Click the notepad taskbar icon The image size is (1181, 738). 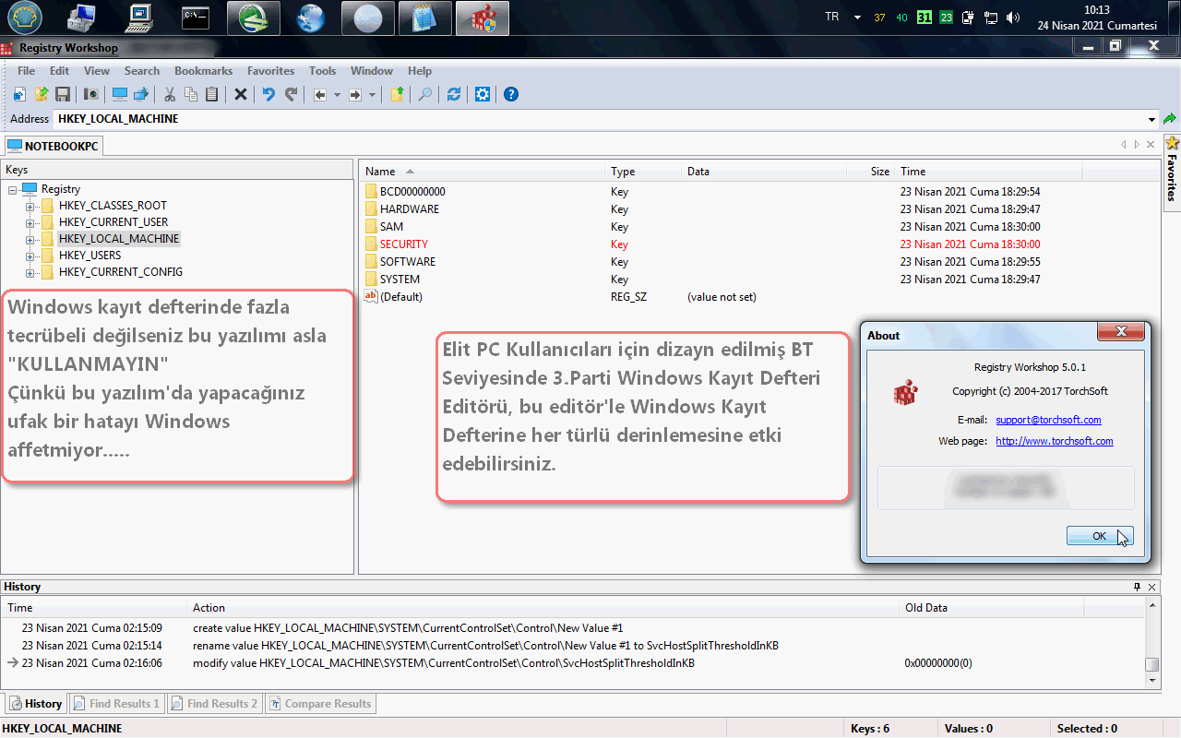pos(425,18)
